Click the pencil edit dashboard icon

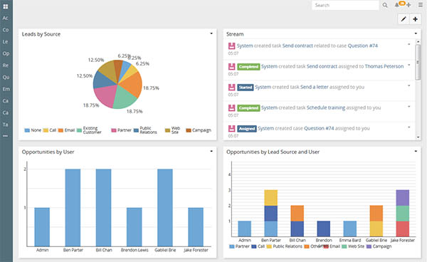coord(404,19)
